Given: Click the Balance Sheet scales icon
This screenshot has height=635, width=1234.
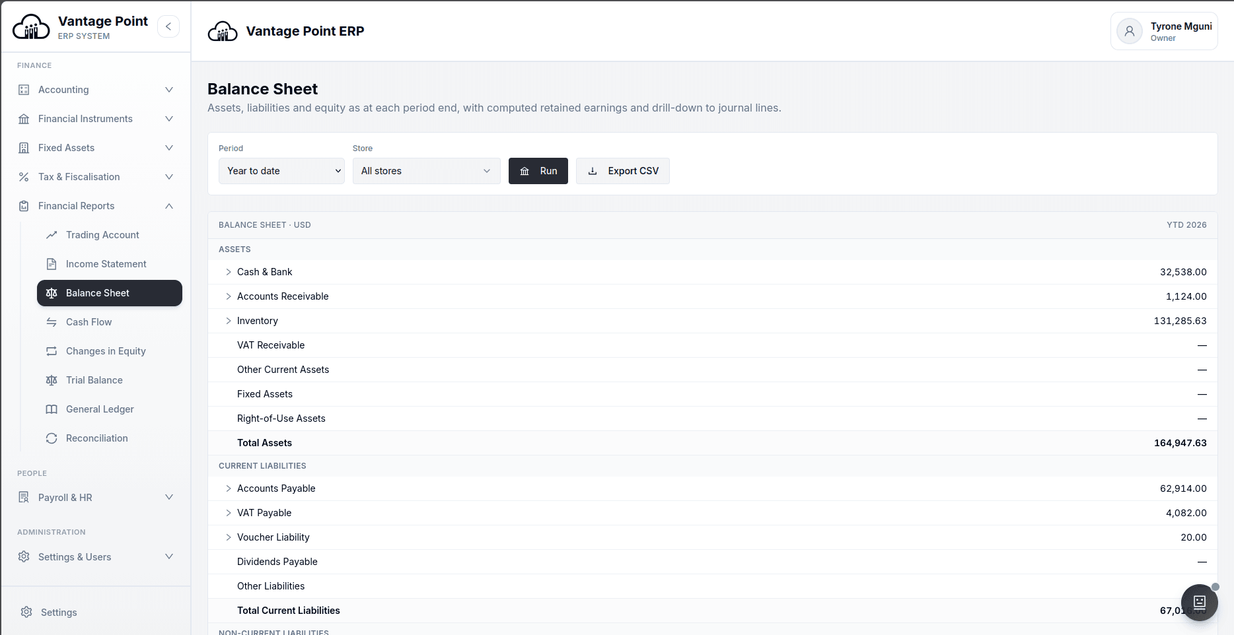Looking at the screenshot, I should 52,293.
